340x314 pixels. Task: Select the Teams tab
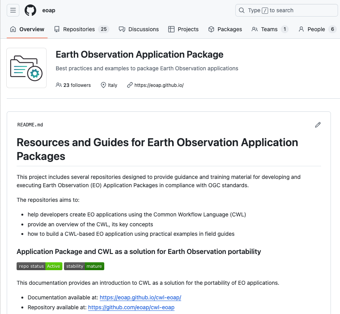(269, 29)
